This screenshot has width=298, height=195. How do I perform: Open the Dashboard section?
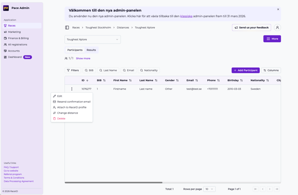15,57
